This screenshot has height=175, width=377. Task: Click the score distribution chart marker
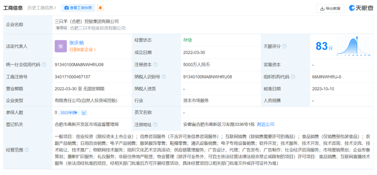357,38
